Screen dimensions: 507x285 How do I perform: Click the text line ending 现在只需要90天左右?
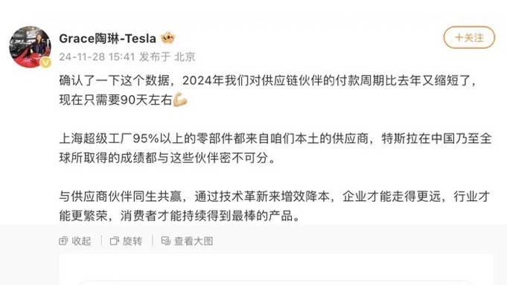115,100
